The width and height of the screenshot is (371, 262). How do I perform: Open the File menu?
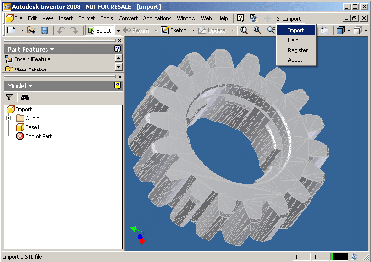[x=18, y=18]
